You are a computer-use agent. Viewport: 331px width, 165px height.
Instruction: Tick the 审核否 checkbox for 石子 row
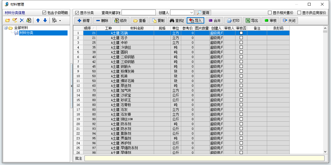tap(241, 37)
